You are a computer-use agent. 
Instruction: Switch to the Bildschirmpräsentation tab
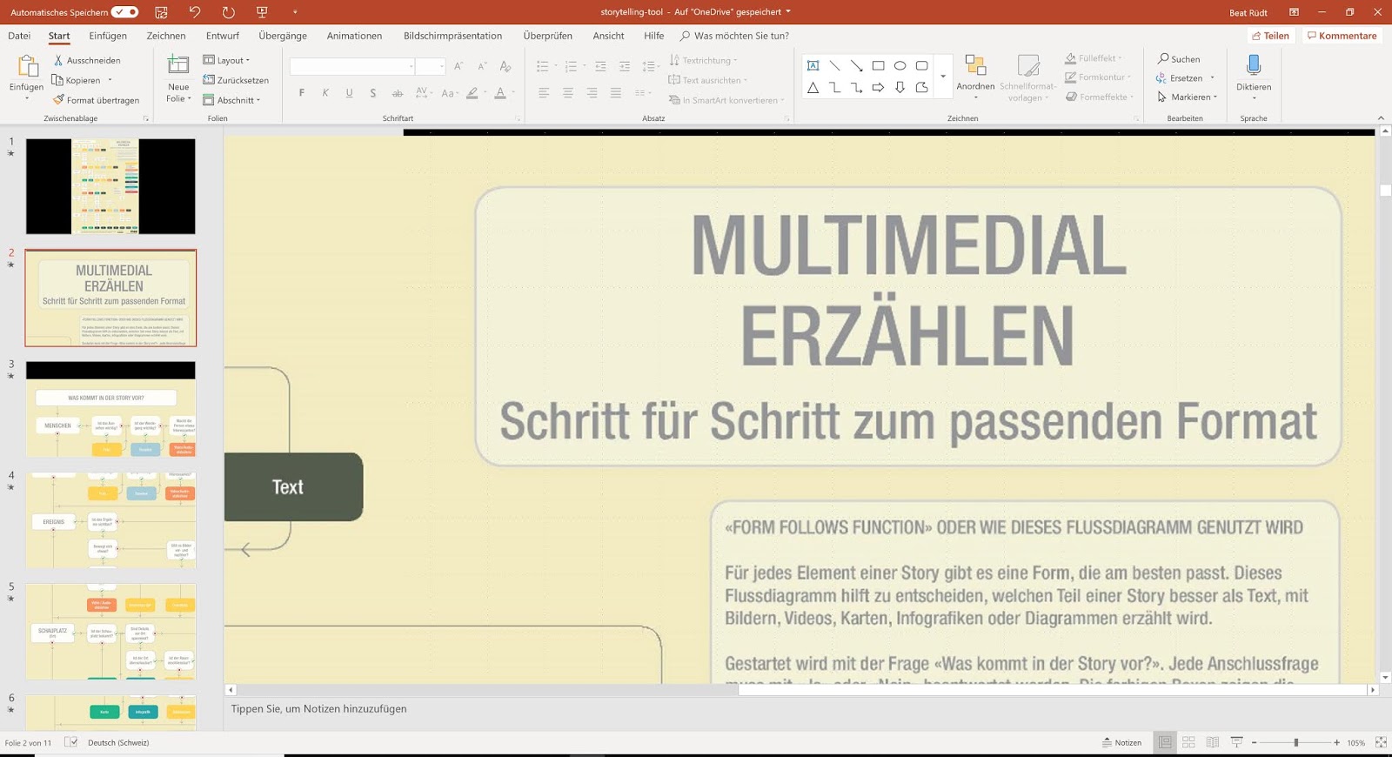pyautogui.click(x=452, y=36)
